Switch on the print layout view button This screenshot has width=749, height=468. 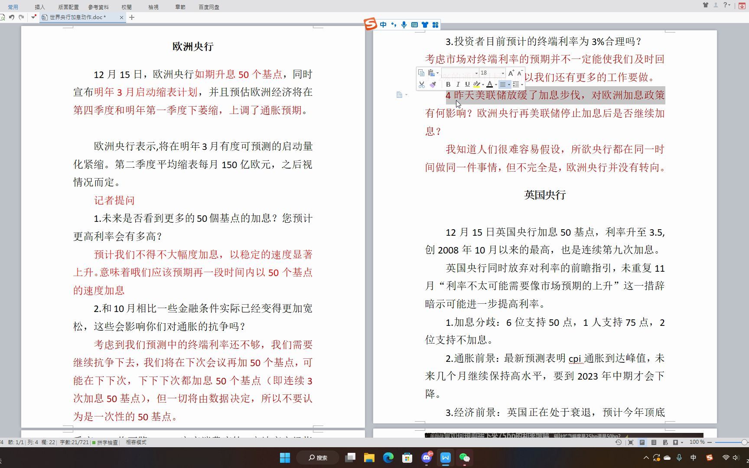point(642,442)
